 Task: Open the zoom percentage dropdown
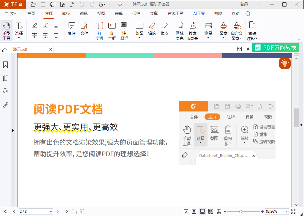click(286, 212)
